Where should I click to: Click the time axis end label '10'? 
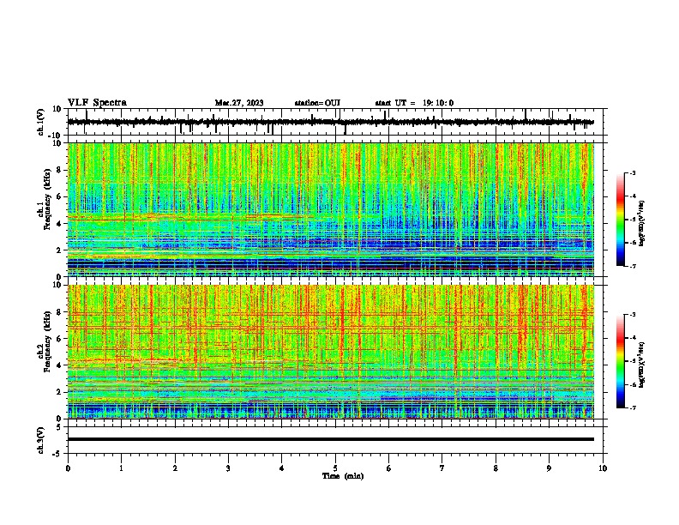pos(603,468)
